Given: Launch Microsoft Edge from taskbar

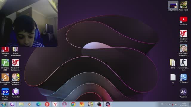Looking at the screenshot, I should (38, 104).
